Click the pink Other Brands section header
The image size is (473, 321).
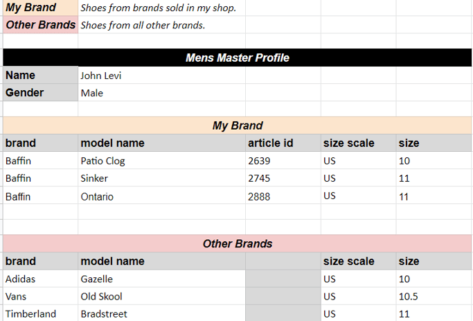pyautogui.click(x=238, y=243)
